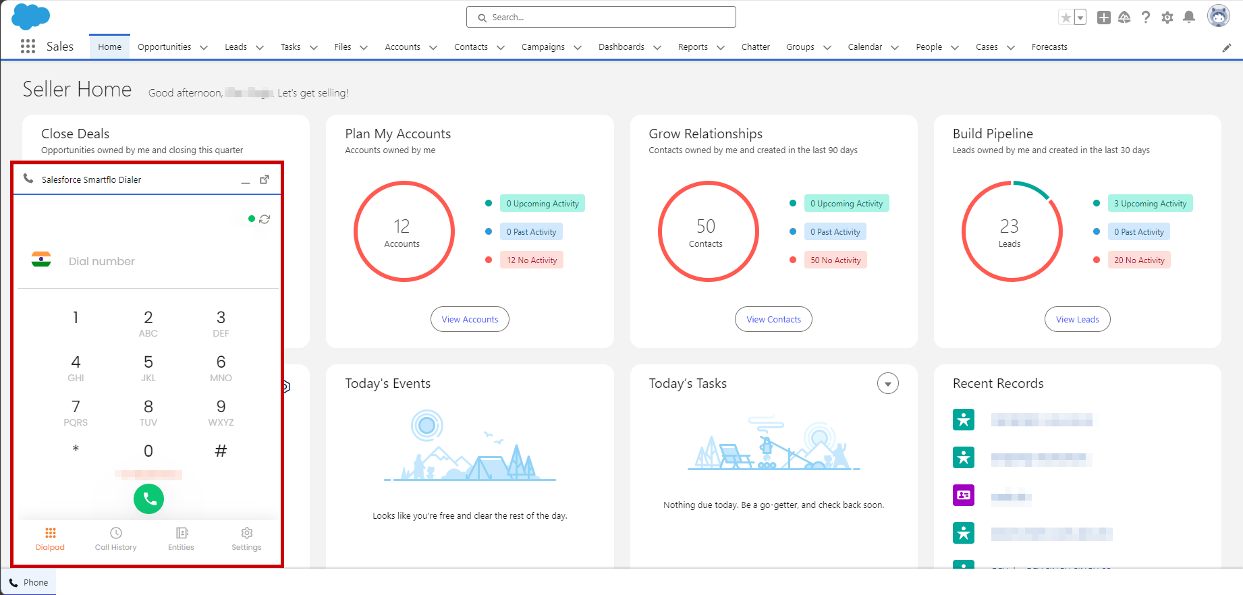Screen dimensions: 1243x595
Task: Open the Trailhead guidance icon
Action: [1124, 18]
